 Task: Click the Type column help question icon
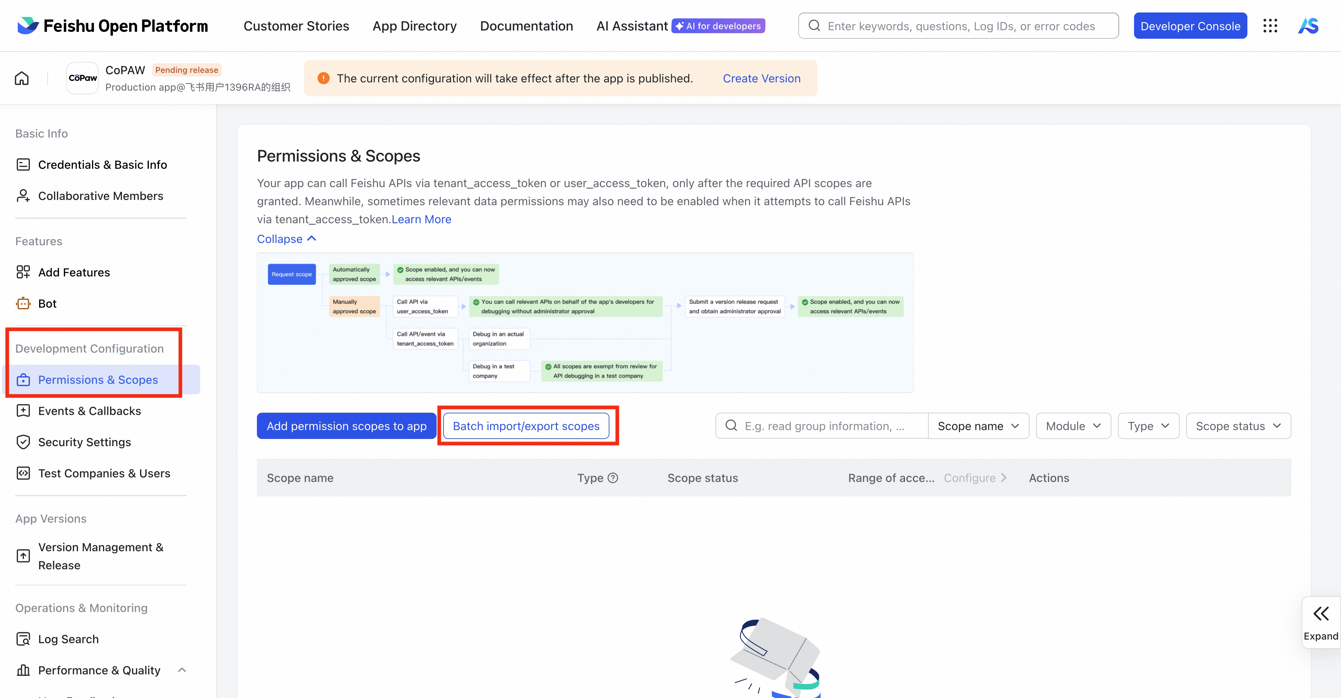pos(613,477)
